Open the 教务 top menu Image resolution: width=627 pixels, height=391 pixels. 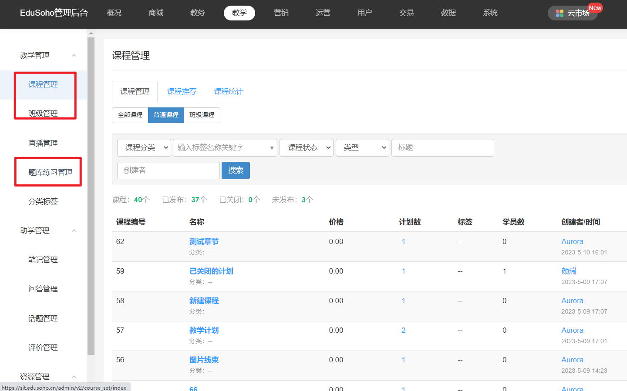point(198,13)
